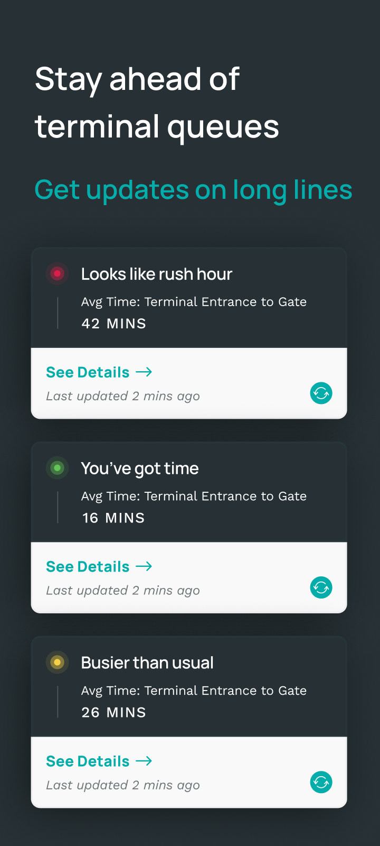Refresh the Busier than usual card
This screenshot has height=846, width=380.
click(x=321, y=782)
